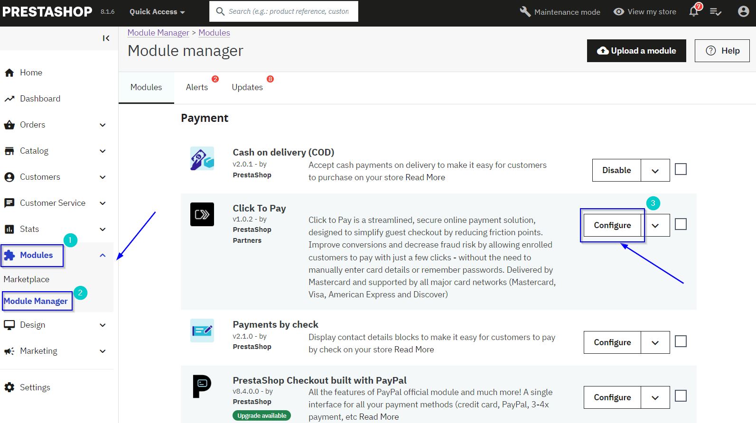Tick the Cash on delivery checkbox
This screenshot has width=756, height=423.
tap(681, 169)
